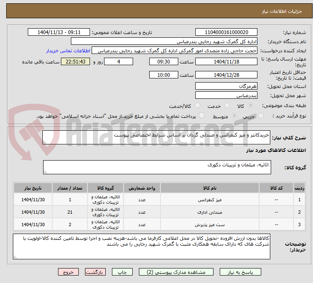
Task: Click the تعداد / مقدار column header
Action: pos(70,188)
